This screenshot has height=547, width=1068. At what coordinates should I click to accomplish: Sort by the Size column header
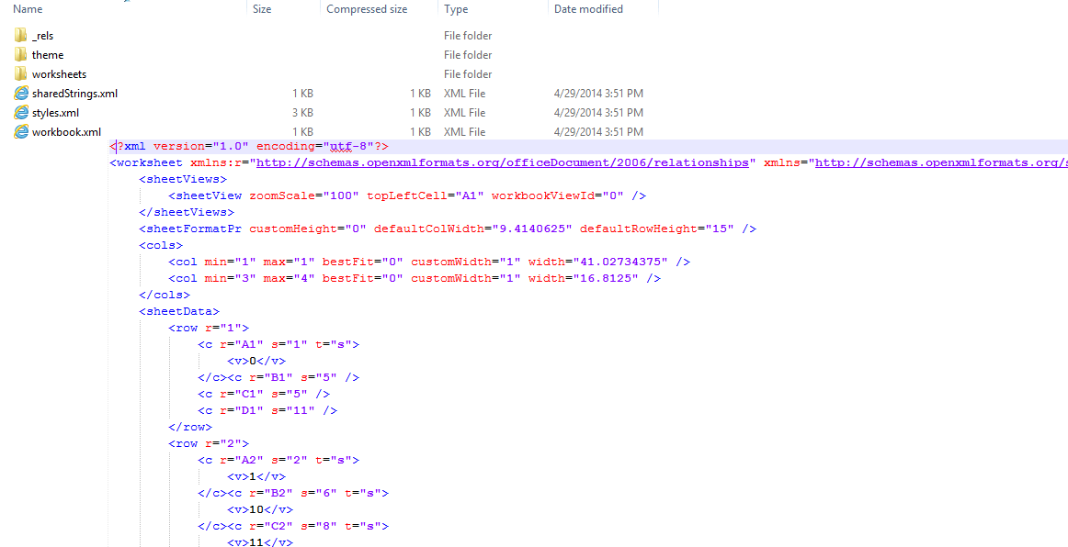[262, 9]
